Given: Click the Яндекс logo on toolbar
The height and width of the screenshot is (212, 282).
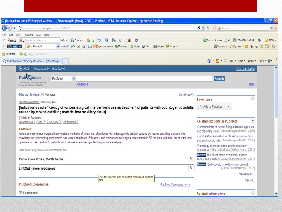Looking at the screenshot, I should coord(12,40).
